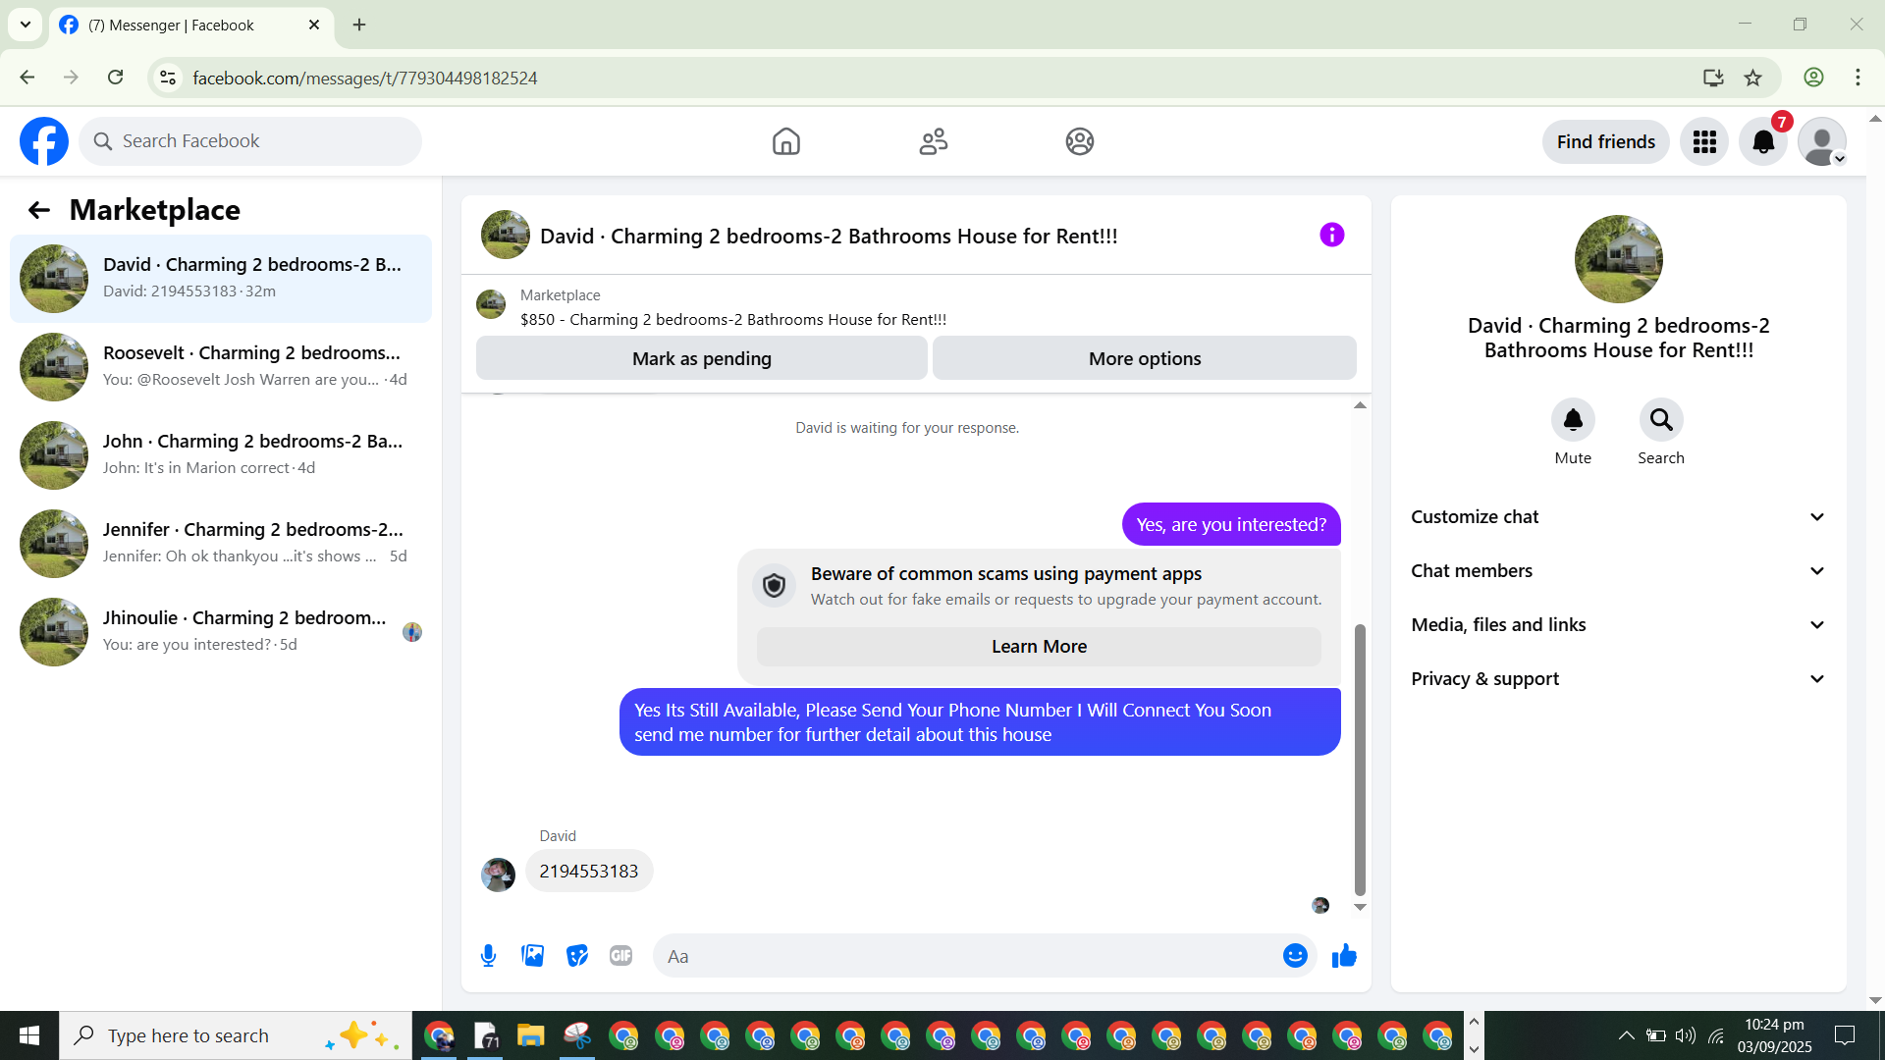Mute this conversation with bell icon
This screenshot has height=1060, width=1885.
click(x=1573, y=420)
